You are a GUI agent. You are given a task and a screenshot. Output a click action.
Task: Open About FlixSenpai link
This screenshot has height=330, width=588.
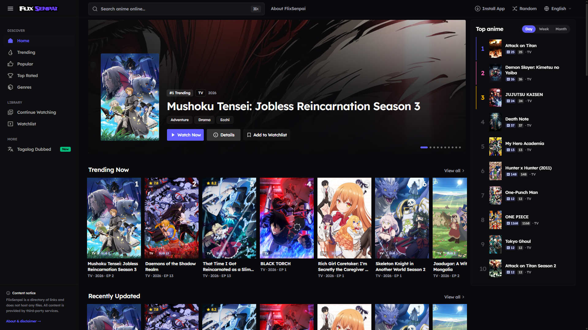click(x=288, y=9)
